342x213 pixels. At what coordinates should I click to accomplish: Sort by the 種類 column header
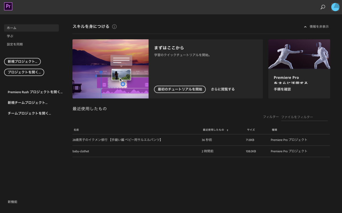click(274, 130)
